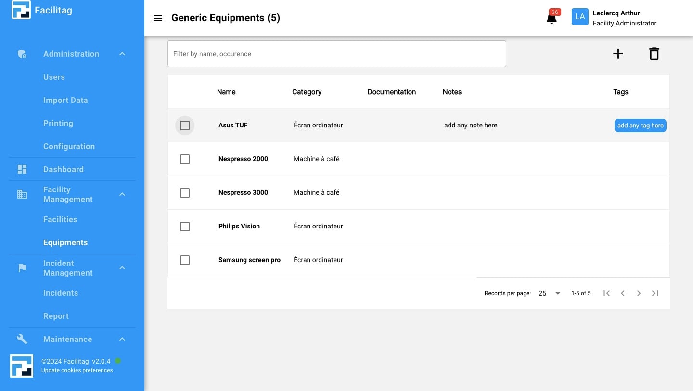Viewport: 693px width, 391px height.
Task: Check the Asus TUF row checkbox
Action: [x=185, y=126]
